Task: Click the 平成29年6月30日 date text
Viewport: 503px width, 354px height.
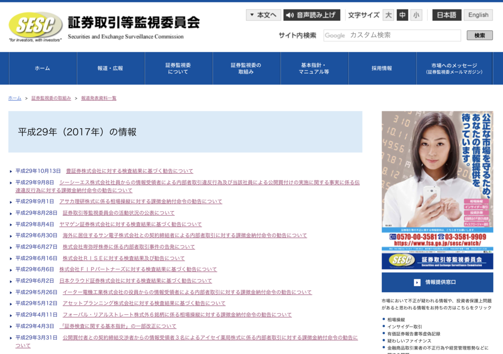Action: click(36, 235)
